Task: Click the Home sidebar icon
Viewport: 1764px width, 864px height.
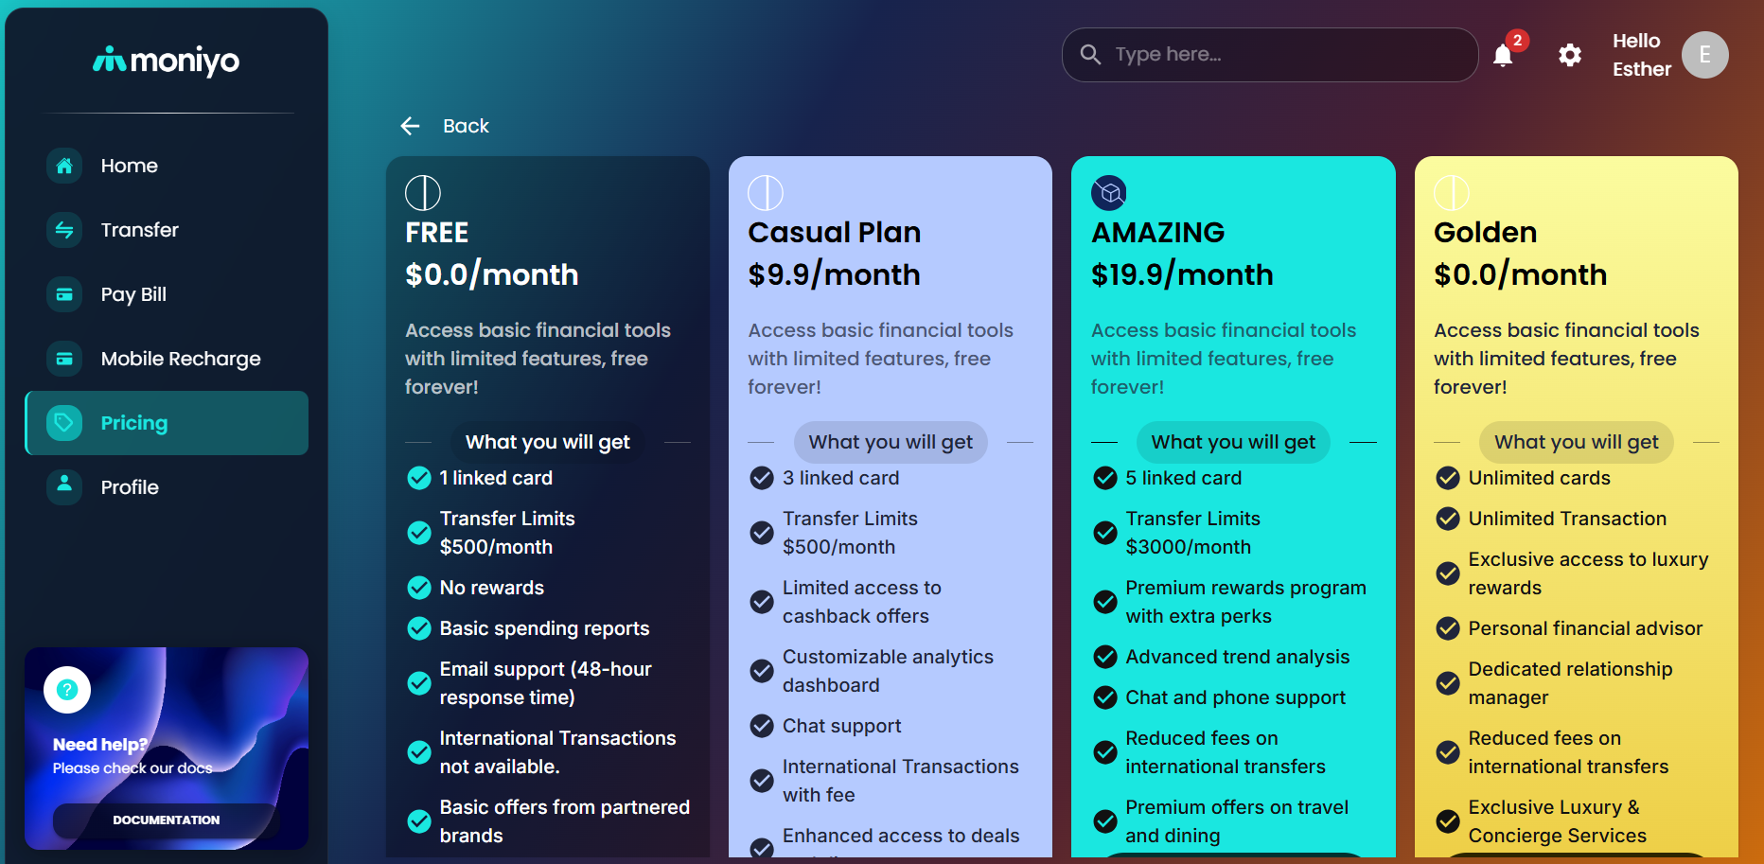Action: pos(64,166)
